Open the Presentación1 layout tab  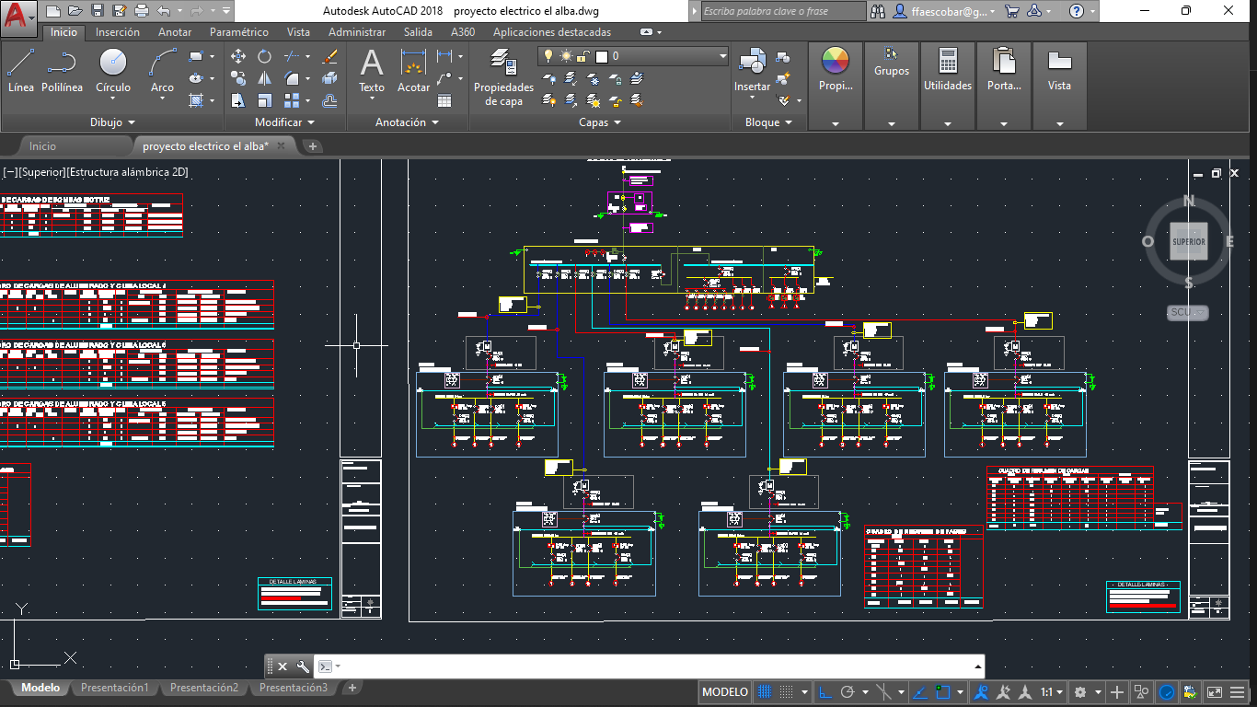tap(114, 688)
